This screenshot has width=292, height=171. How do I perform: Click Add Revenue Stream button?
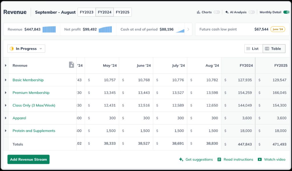coord(29,160)
